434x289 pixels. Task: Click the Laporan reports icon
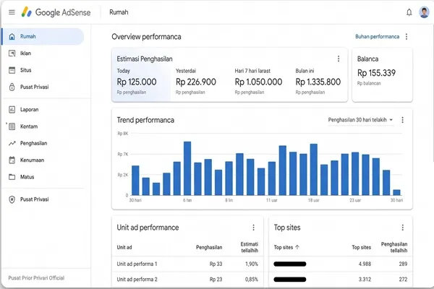click(12, 110)
